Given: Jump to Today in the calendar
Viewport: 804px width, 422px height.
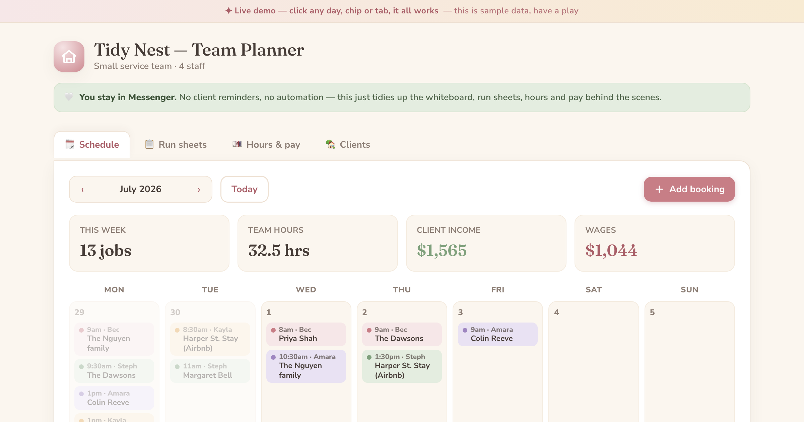Looking at the screenshot, I should (245, 189).
